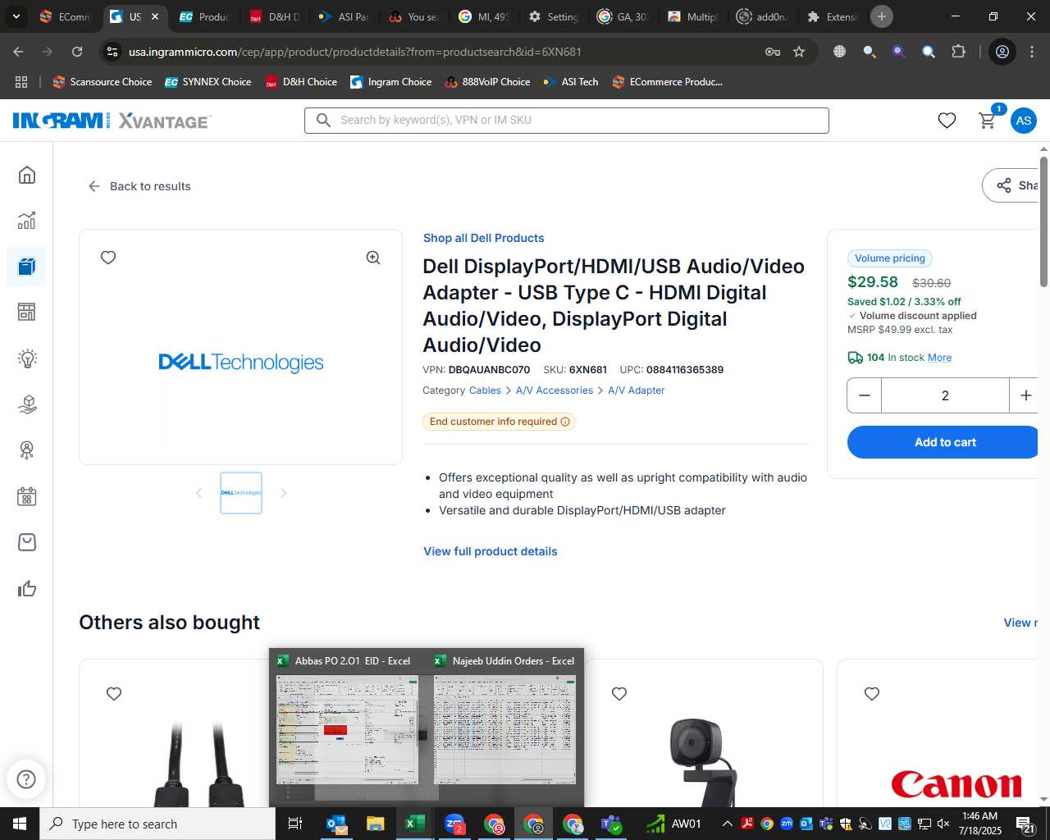
Task: Select the Dell Technologies image thumbnail
Action: pyautogui.click(x=241, y=493)
